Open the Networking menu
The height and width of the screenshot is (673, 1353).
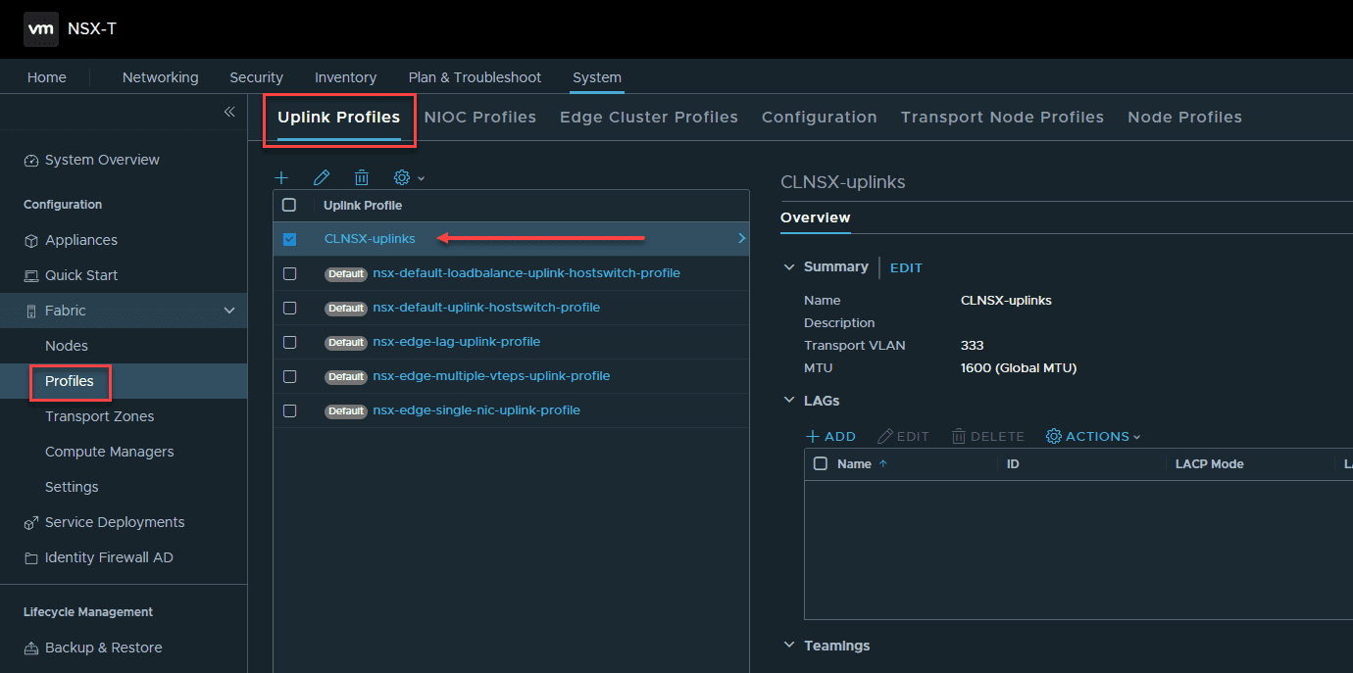point(160,76)
